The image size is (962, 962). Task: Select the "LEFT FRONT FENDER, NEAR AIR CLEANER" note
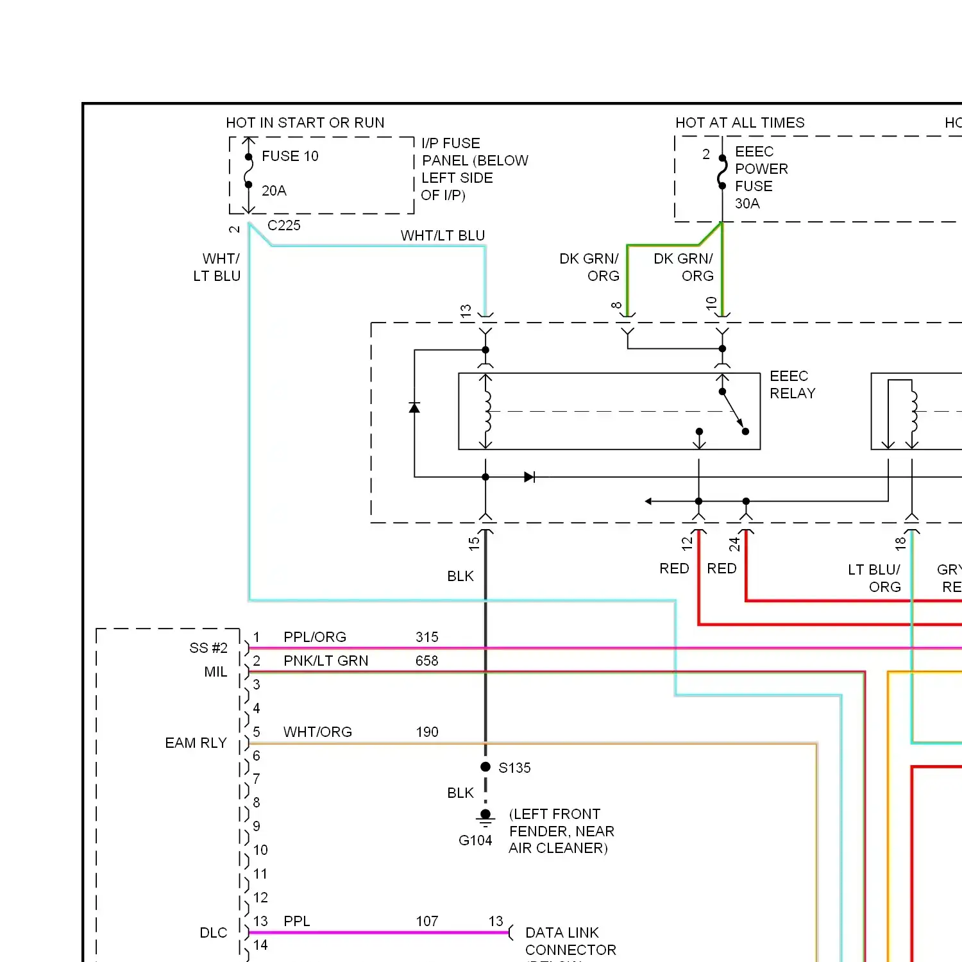pyautogui.click(x=561, y=831)
